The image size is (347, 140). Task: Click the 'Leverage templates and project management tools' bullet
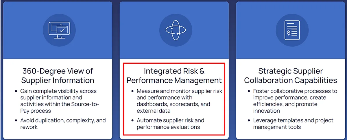293,124
